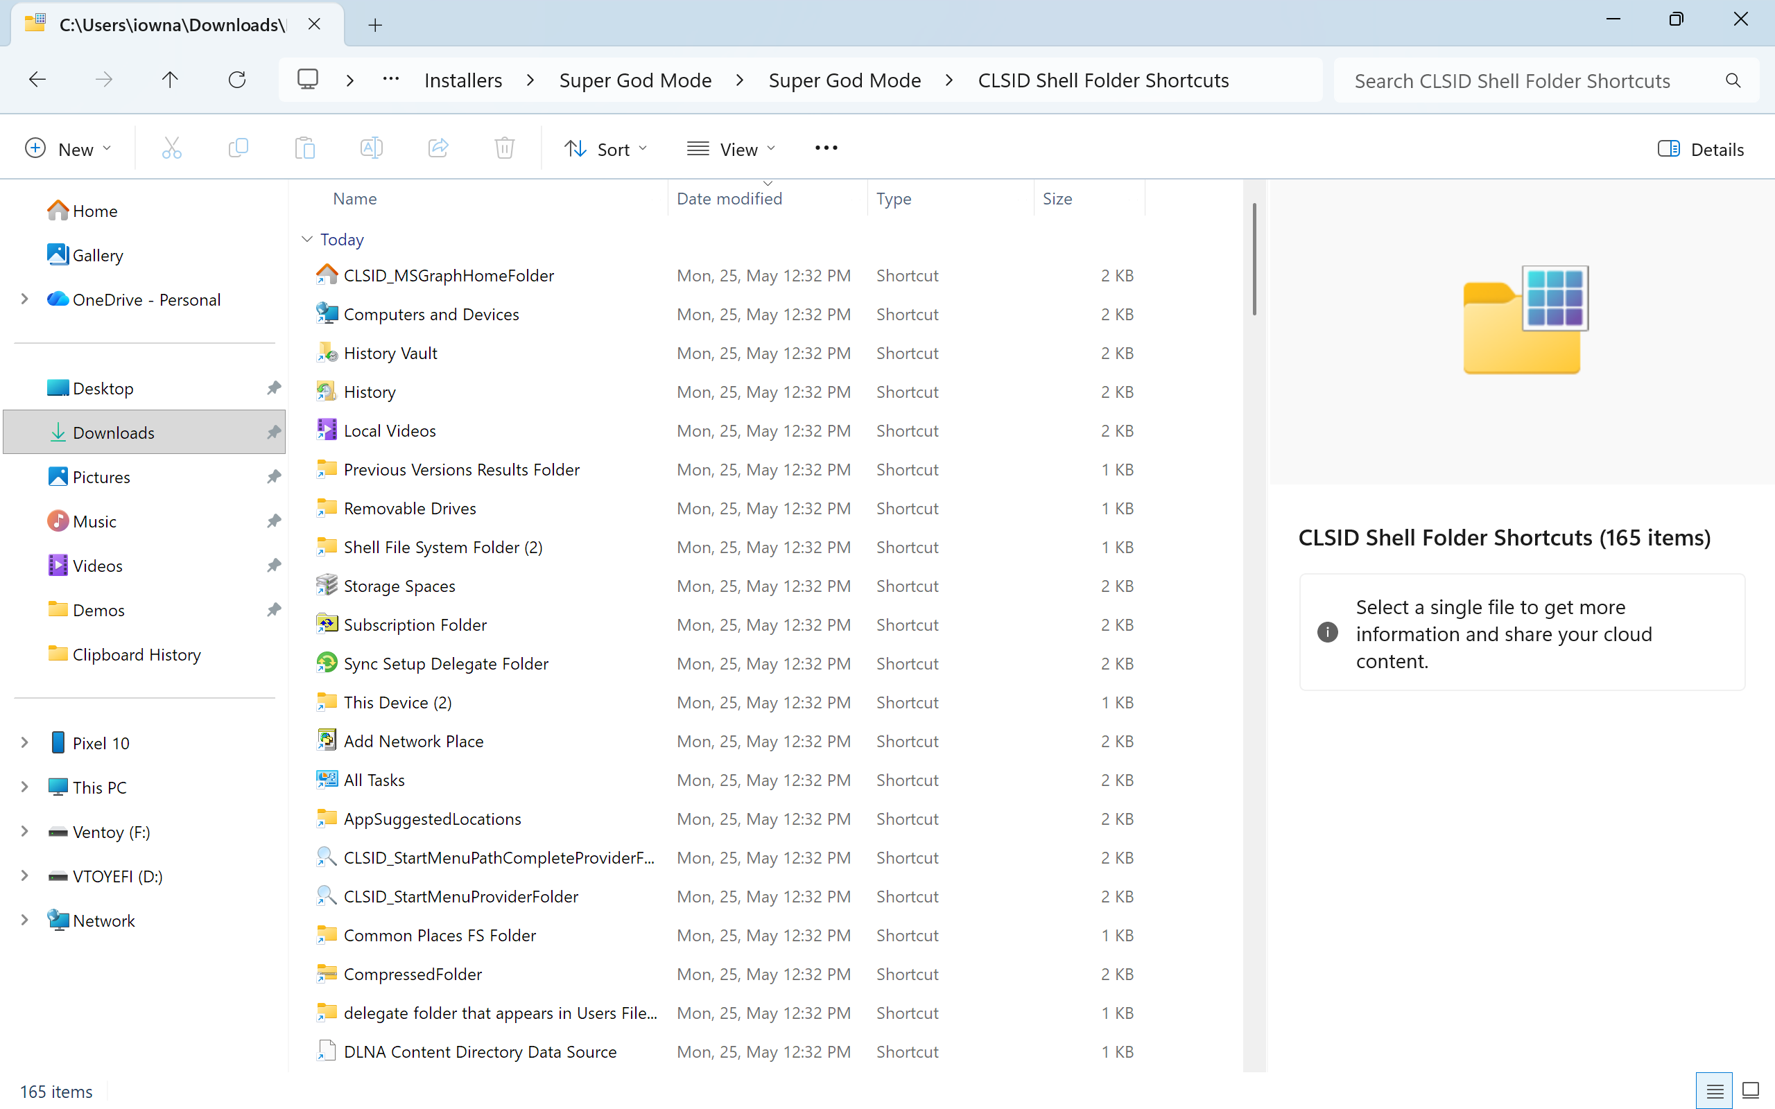
Task: Expand the This PC tree node
Action: tap(24, 787)
